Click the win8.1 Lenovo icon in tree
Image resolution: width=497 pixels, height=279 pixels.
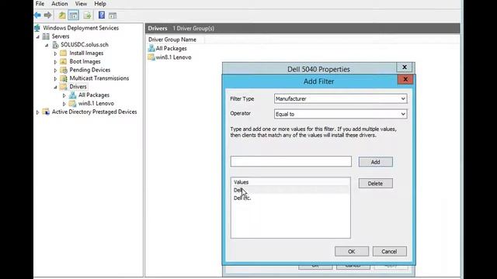click(x=72, y=103)
